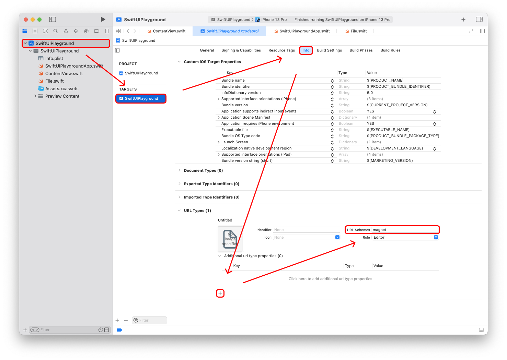Collapse URL Types section
This screenshot has width=507, height=360.
pos(179,211)
